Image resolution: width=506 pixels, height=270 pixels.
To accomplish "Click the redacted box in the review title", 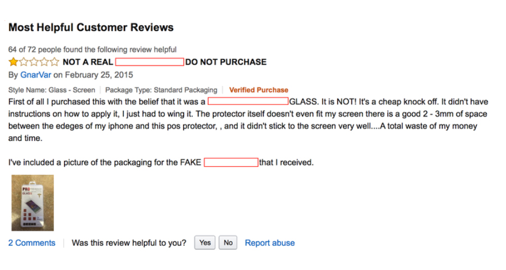I will coord(150,62).
